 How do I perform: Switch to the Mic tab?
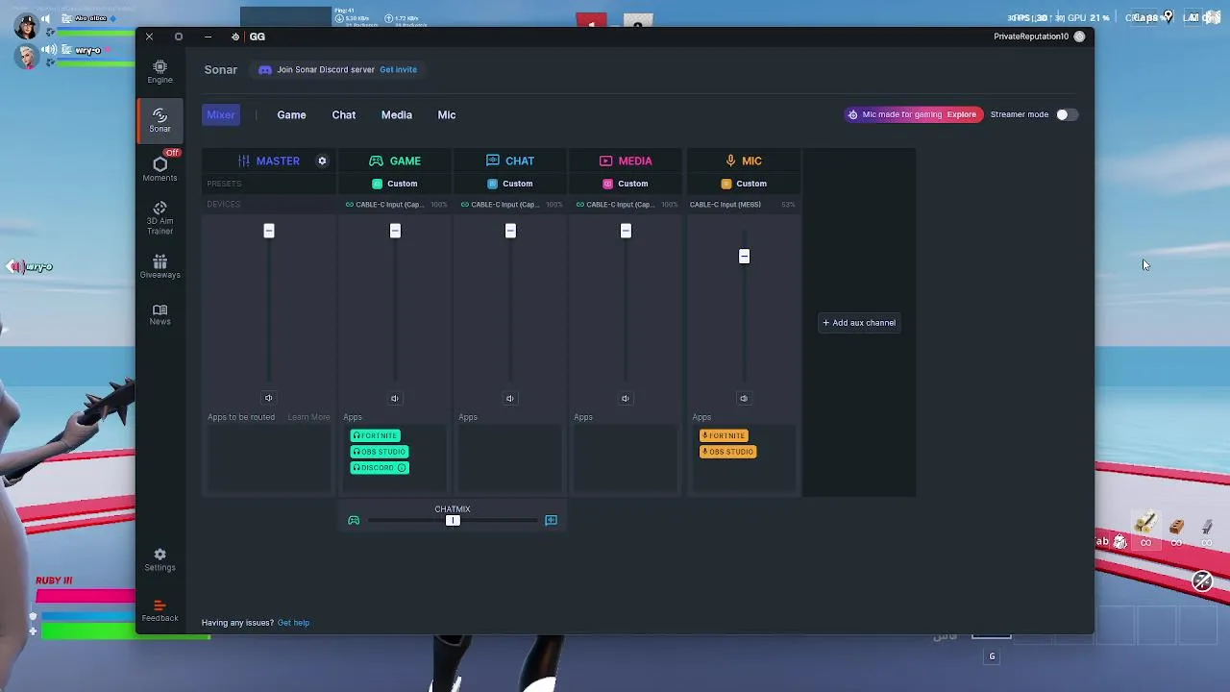pos(446,114)
